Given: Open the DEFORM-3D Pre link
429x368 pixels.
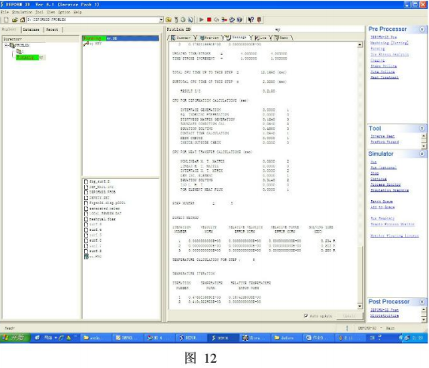Looking at the screenshot, I should pos(384,37).
